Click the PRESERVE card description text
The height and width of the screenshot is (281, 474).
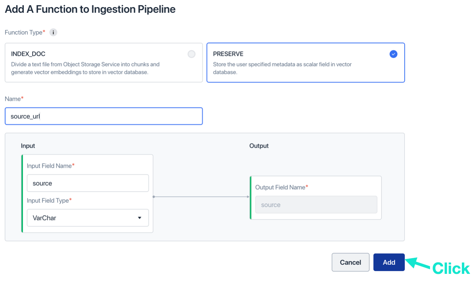point(282,68)
